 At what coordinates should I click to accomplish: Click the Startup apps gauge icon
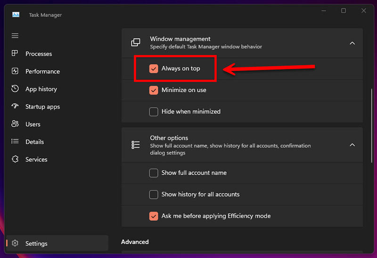[15, 106]
